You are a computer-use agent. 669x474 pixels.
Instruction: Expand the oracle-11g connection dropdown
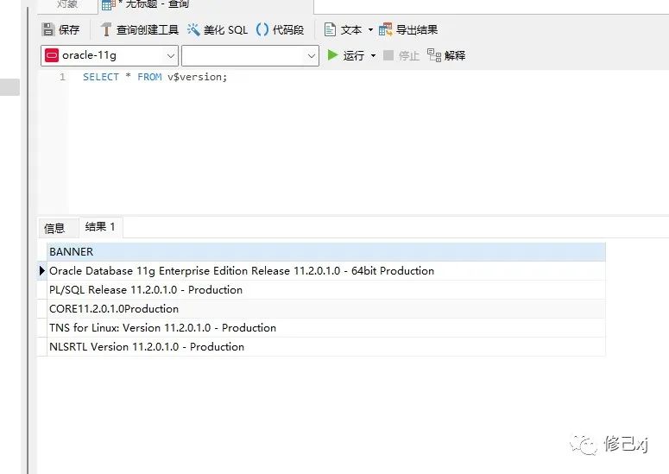[x=167, y=55]
